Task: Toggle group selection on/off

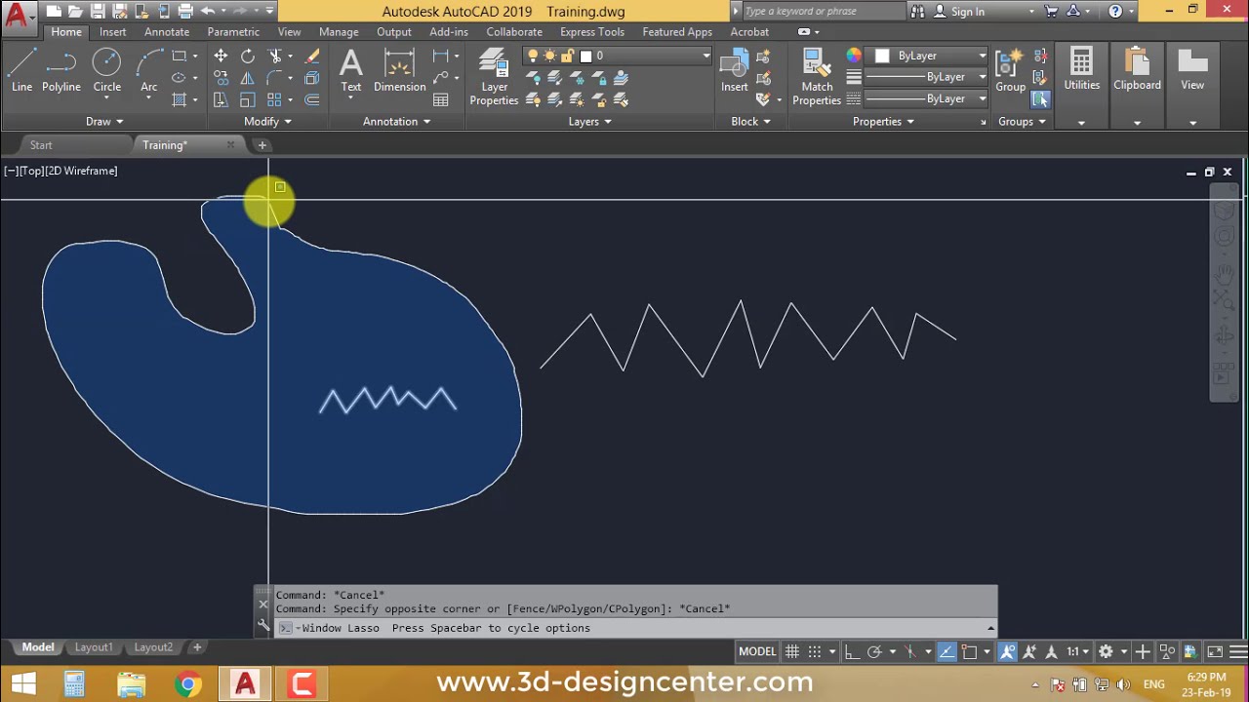Action: pos(1040,99)
